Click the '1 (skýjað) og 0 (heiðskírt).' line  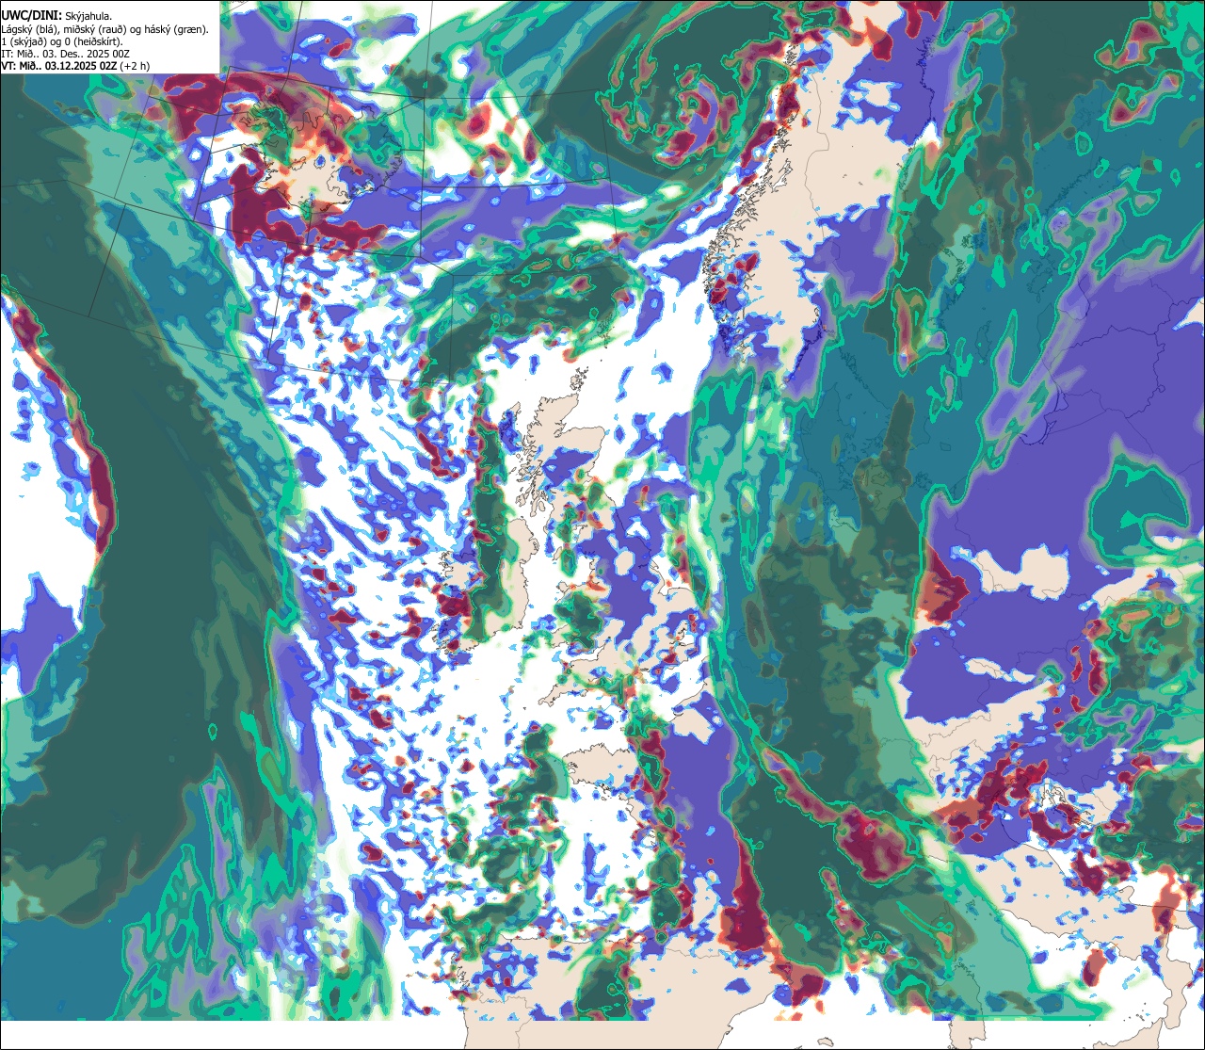pyautogui.click(x=61, y=41)
